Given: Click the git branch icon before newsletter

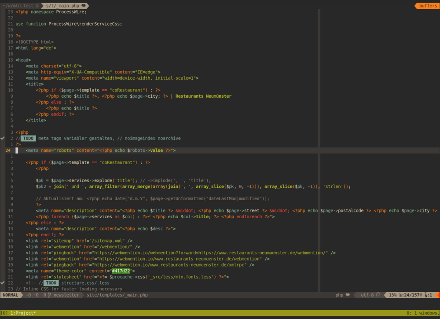Looking at the screenshot, I should 49,295.
